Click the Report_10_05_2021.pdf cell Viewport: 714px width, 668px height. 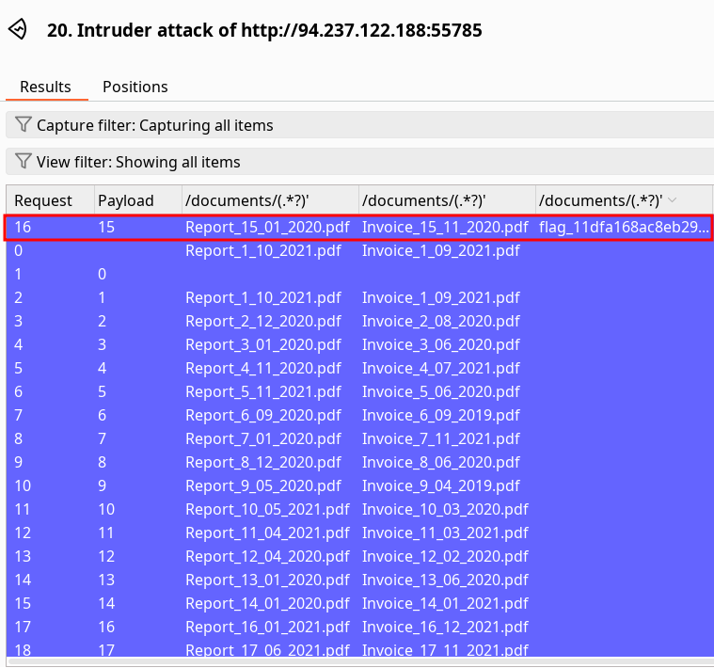(x=266, y=509)
